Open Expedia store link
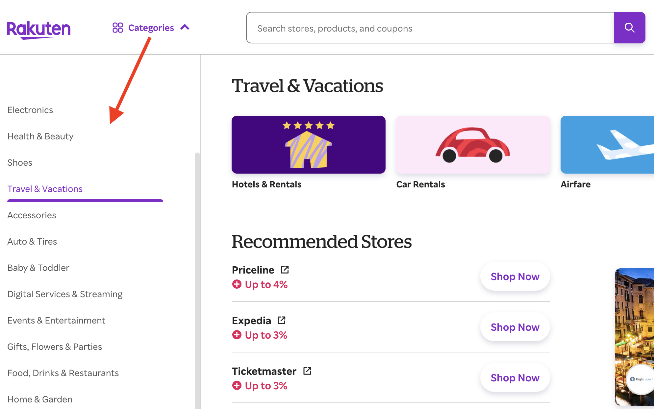 pyautogui.click(x=252, y=321)
